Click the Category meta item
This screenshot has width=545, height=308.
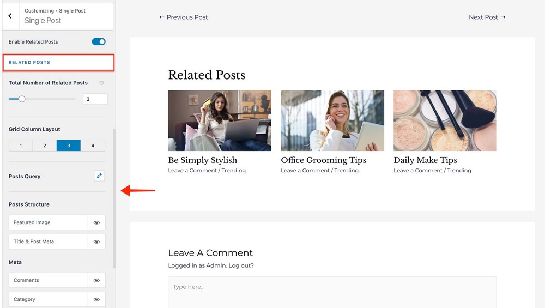coord(49,299)
